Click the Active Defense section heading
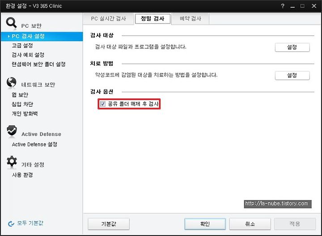The image size is (322, 236). click(x=41, y=134)
